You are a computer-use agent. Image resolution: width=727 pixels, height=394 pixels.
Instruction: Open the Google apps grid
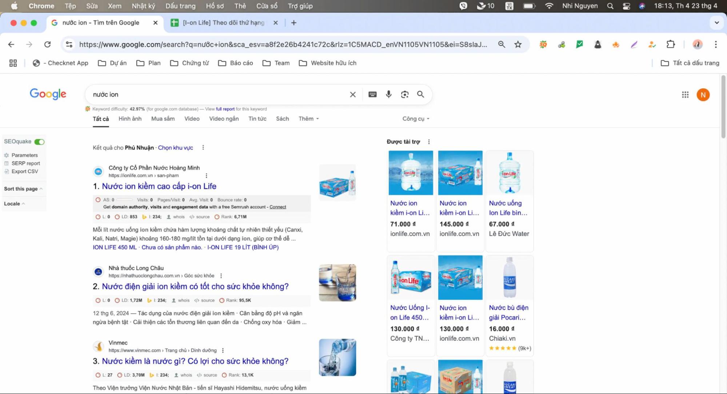click(685, 95)
